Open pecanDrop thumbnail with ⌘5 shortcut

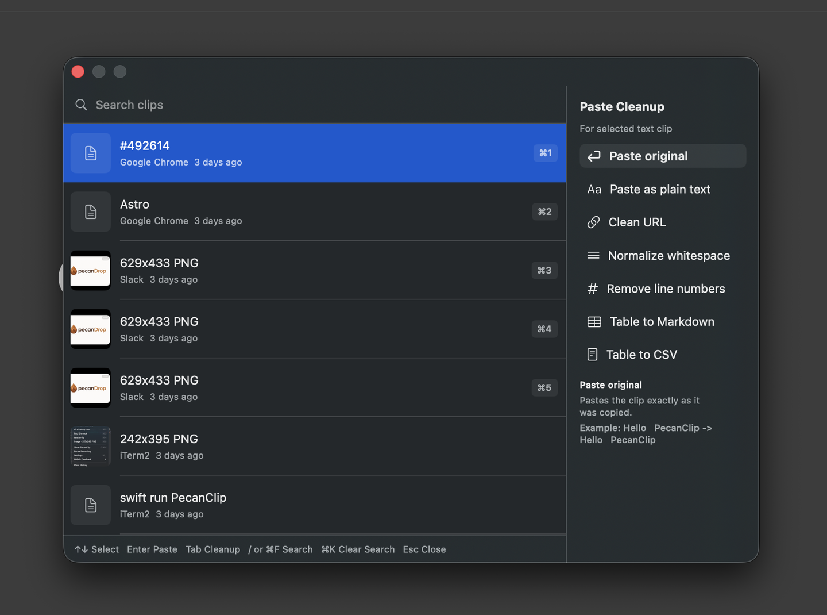[90, 387]
